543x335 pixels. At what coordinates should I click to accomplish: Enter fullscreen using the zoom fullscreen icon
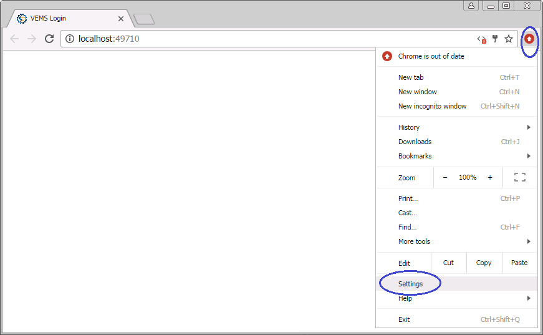(519, 177)
